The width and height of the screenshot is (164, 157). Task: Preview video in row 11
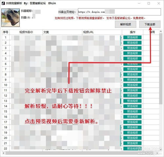(132, 90)
